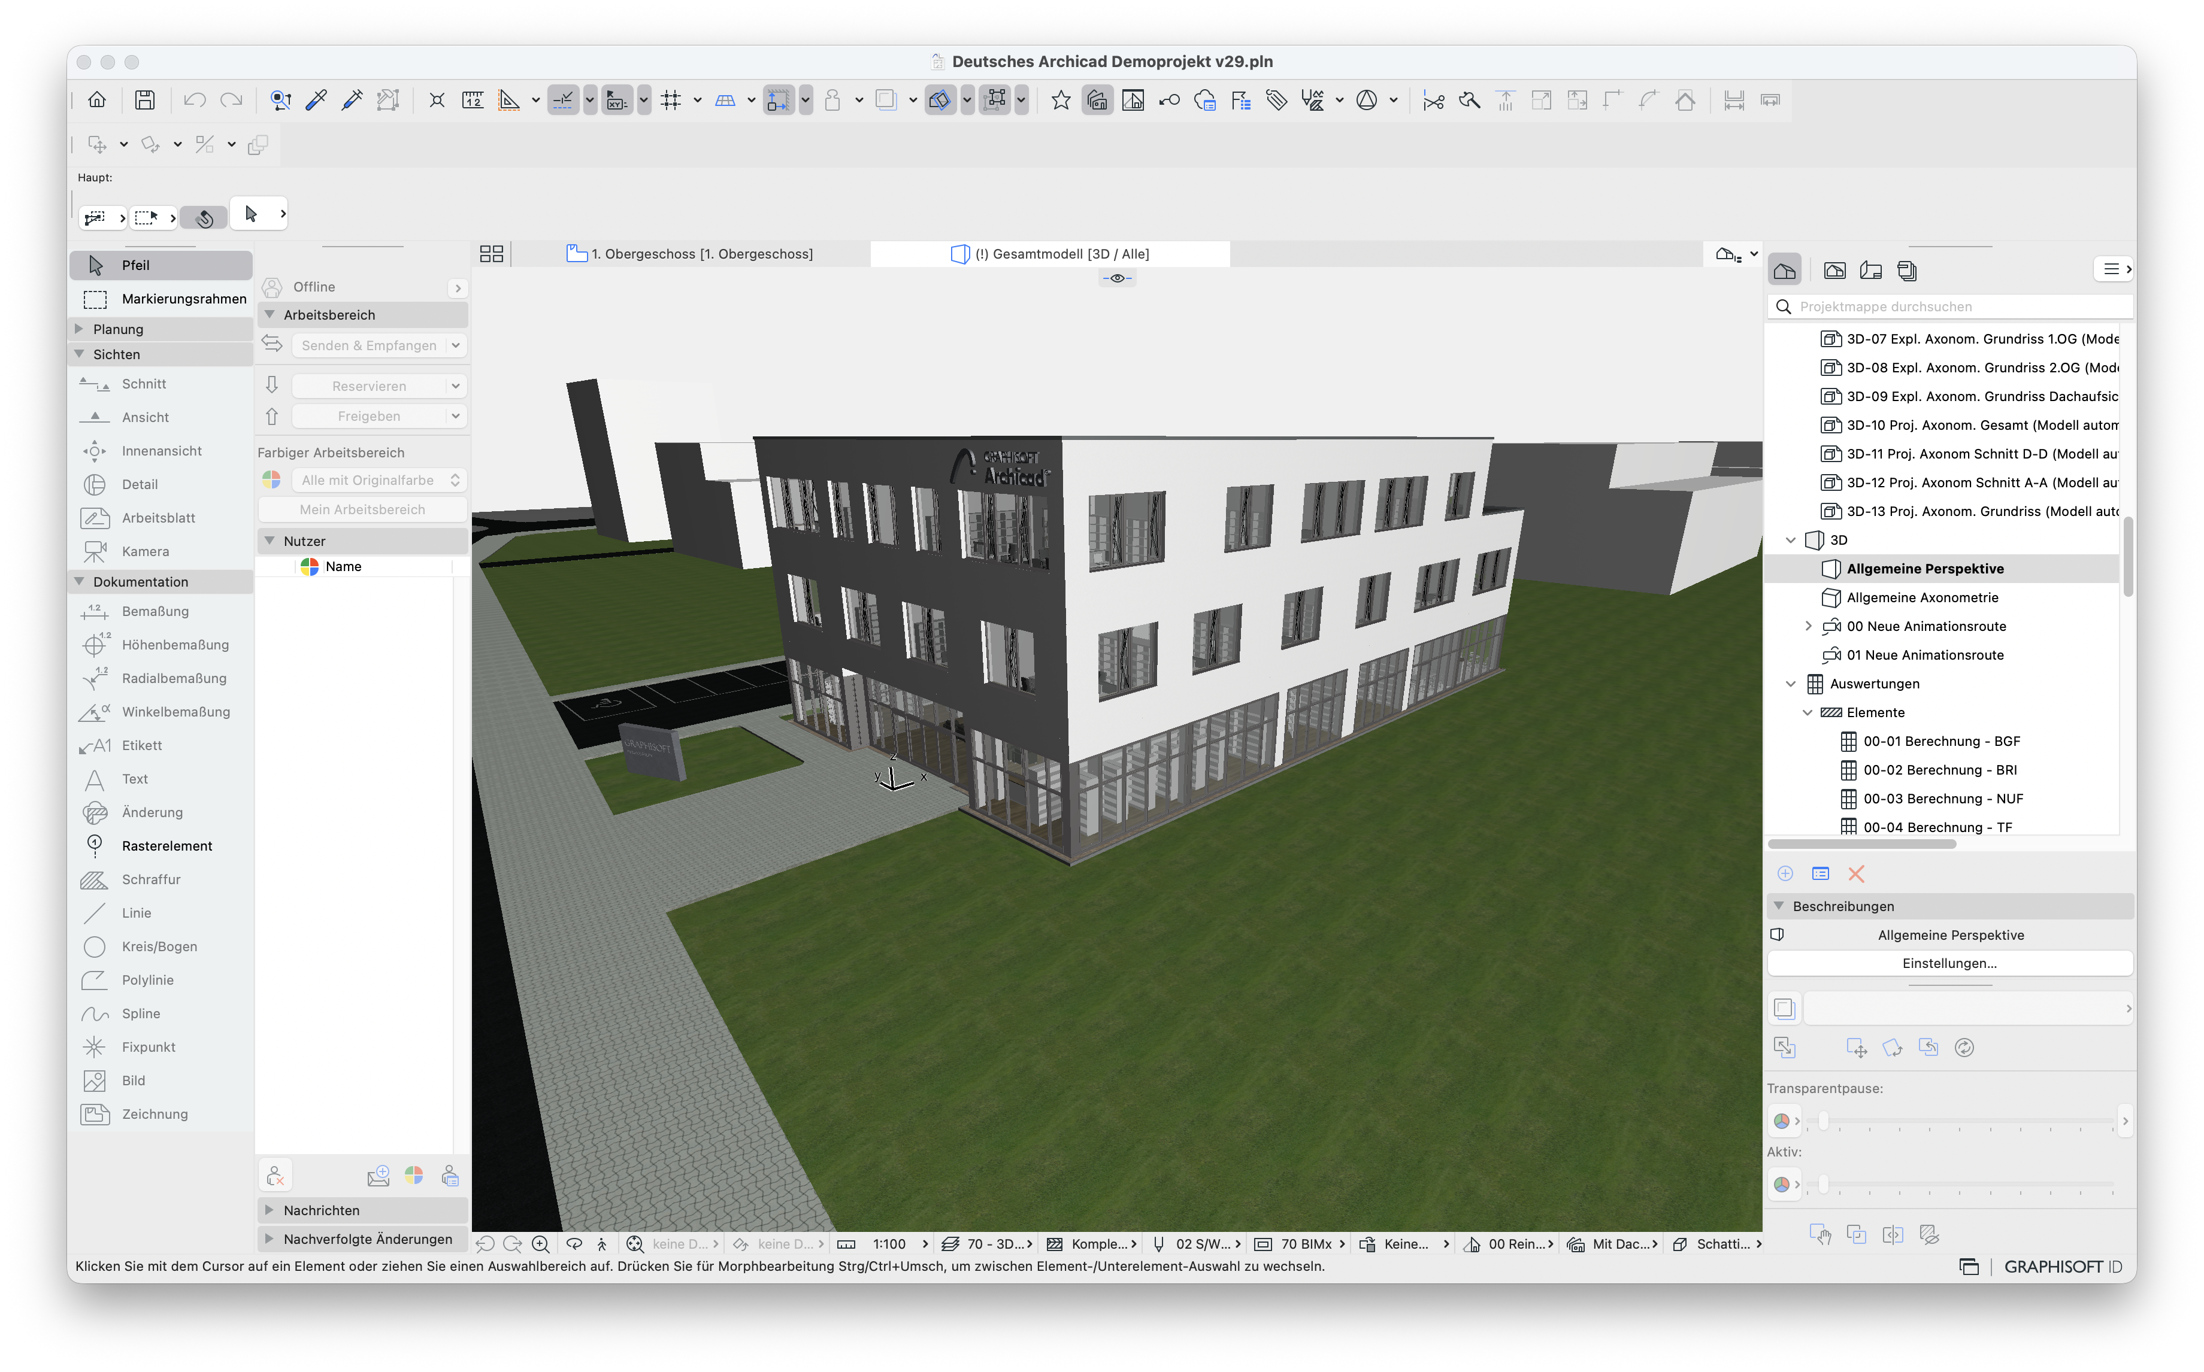Click the zoom-in magnifier in status bar

click(541, 1244)
